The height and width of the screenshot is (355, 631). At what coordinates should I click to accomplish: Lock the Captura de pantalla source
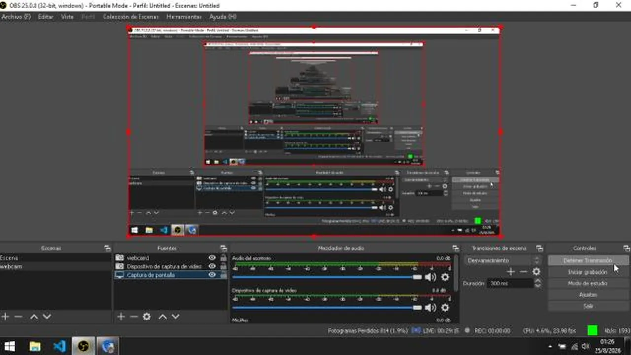click(223, 275)
